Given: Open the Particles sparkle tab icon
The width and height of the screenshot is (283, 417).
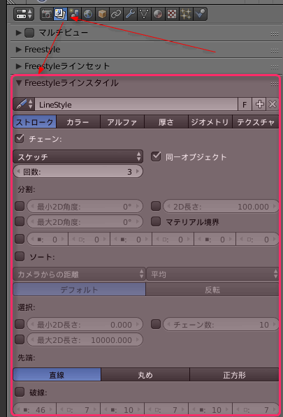Looking at the screenshot, I should tap(185, 14).
